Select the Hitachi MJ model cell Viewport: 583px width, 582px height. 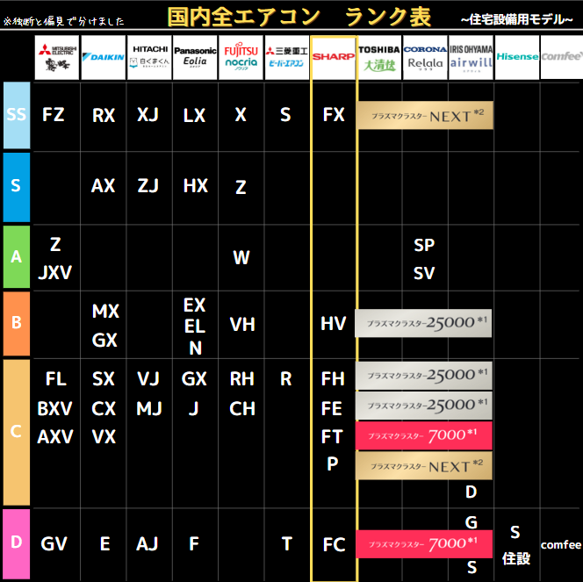[149, 409]
